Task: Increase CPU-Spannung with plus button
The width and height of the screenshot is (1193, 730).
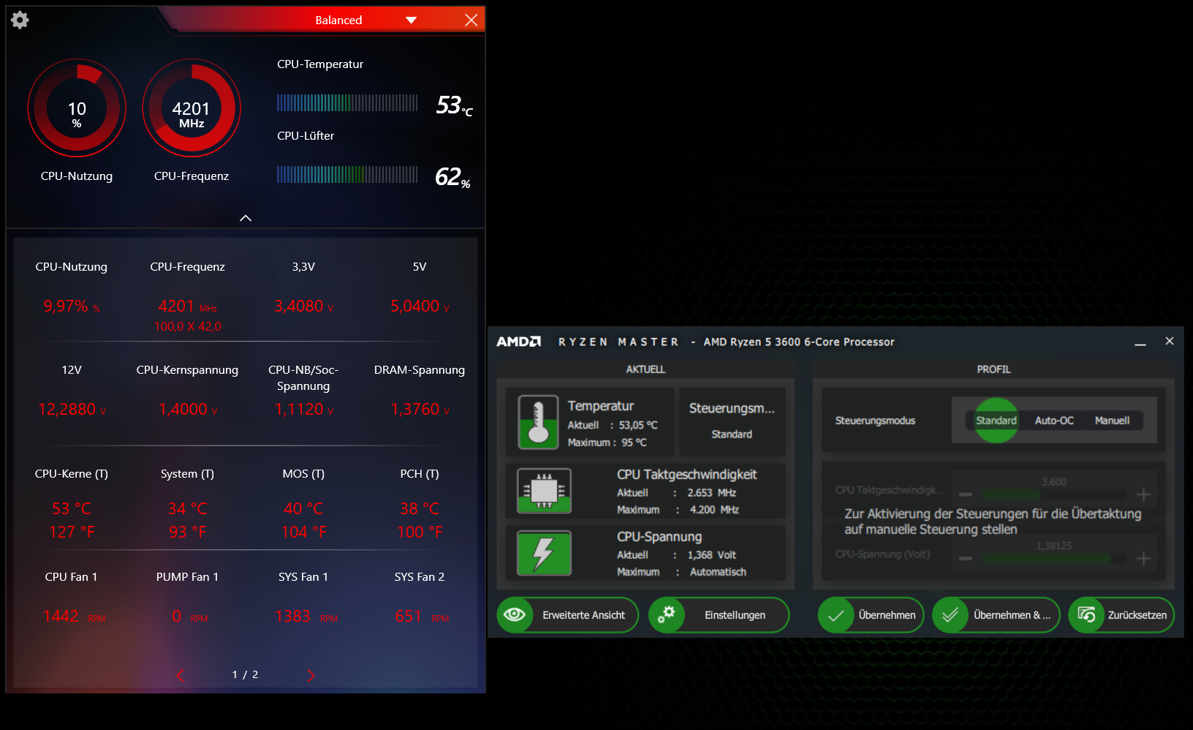Action: [1144, 559]
